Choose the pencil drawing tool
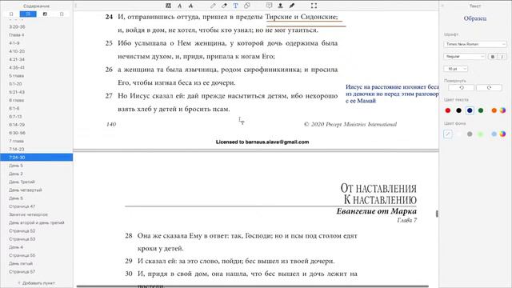 pos(213,6)
